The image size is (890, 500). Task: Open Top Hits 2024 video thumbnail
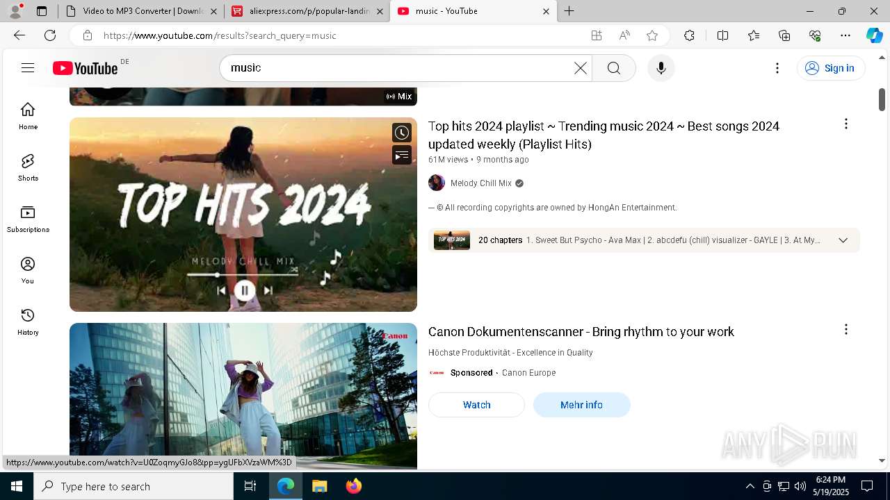243,215
